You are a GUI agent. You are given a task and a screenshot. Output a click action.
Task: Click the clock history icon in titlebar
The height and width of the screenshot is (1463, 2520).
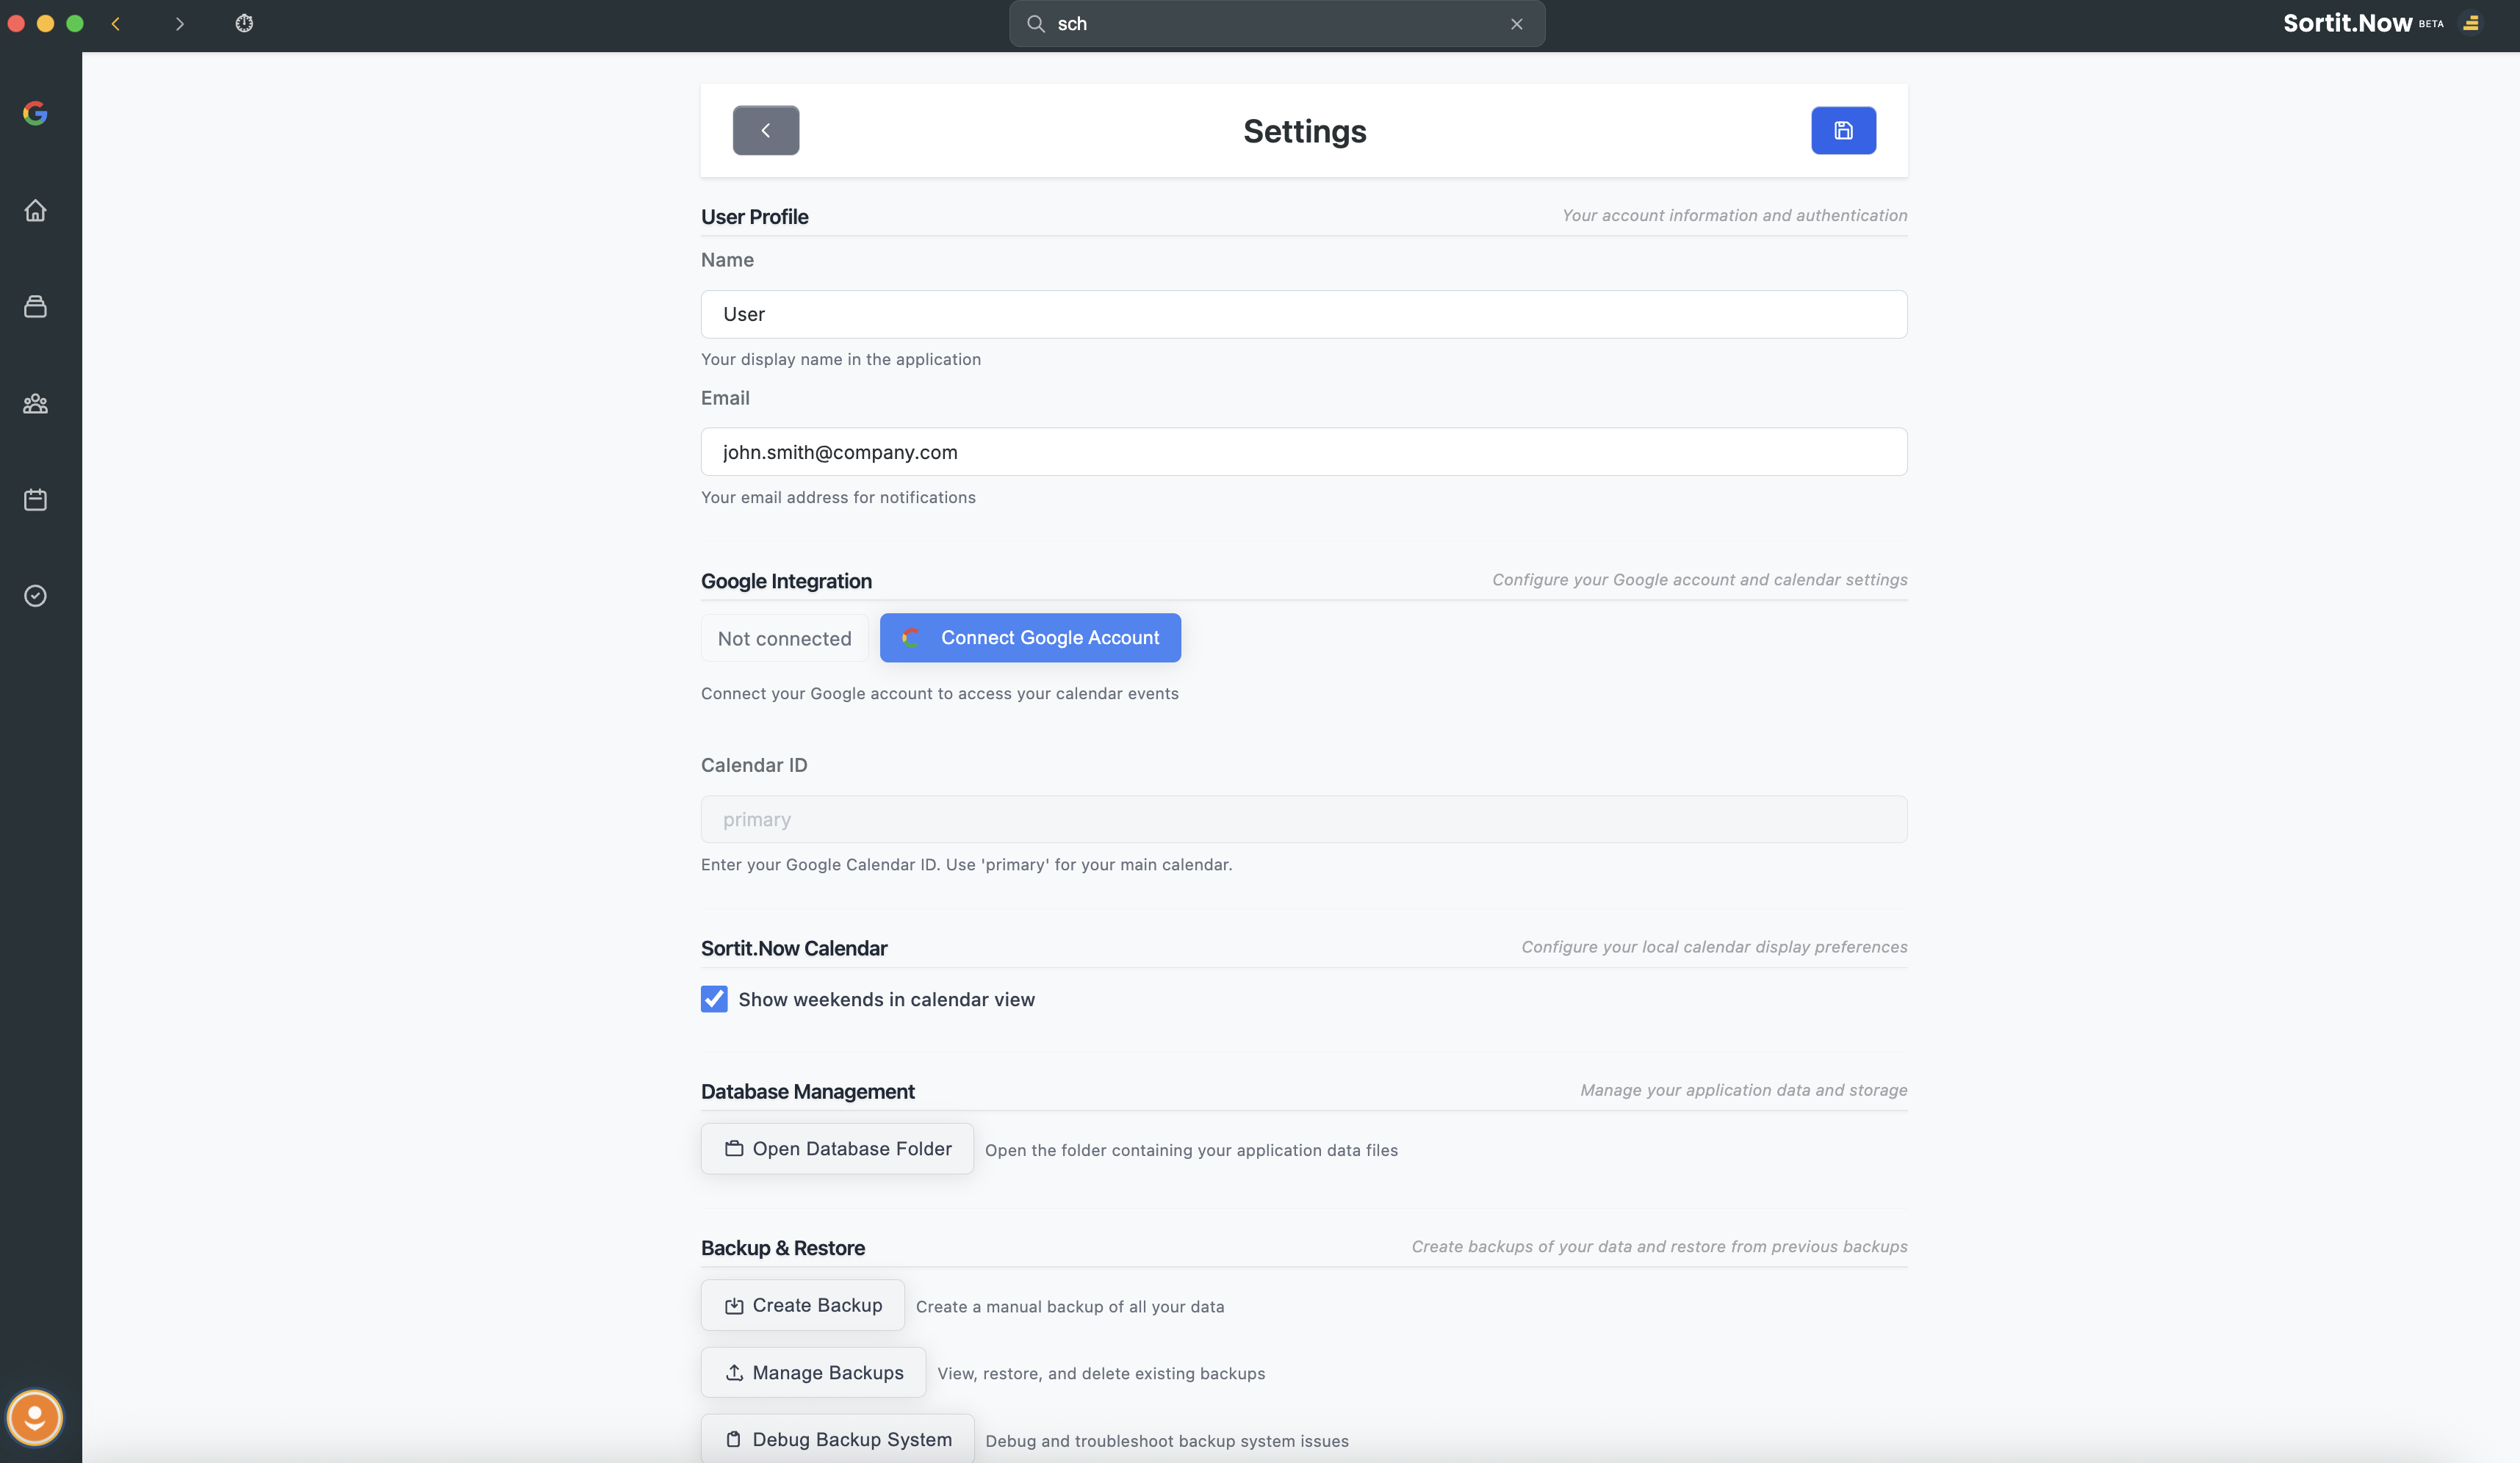[244, 23]
